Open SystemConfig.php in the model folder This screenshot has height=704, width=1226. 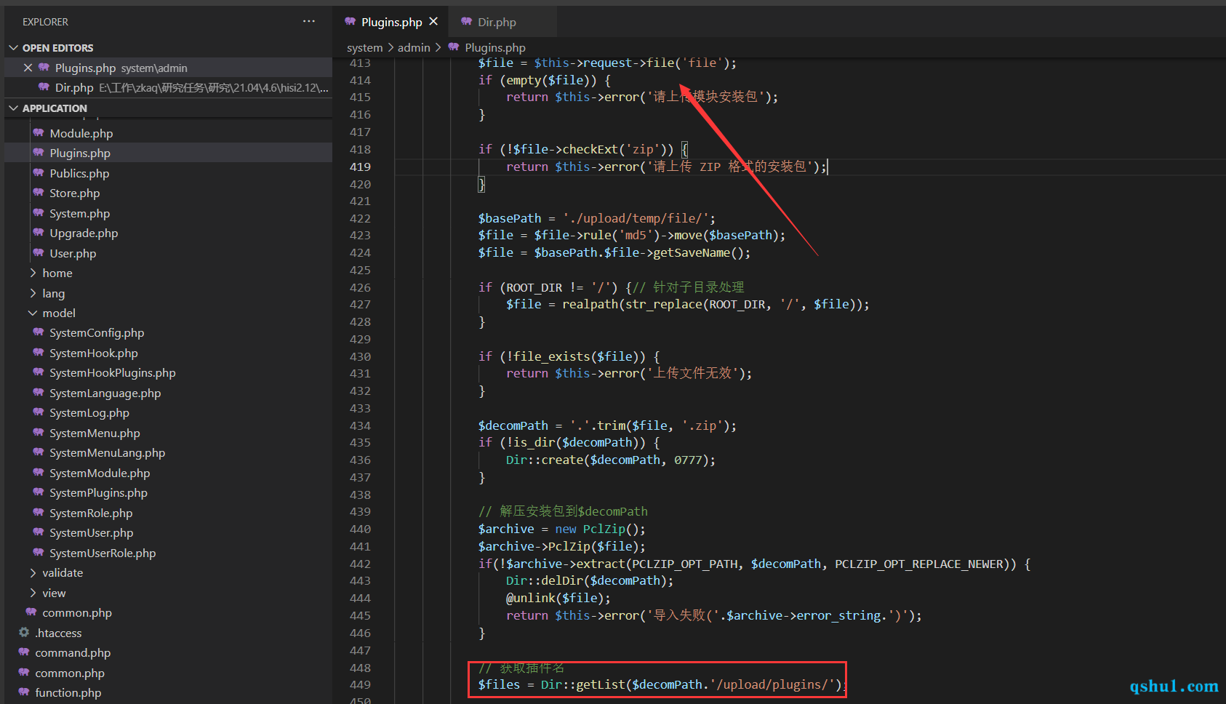pyautogui.click(x=97, y=333)
